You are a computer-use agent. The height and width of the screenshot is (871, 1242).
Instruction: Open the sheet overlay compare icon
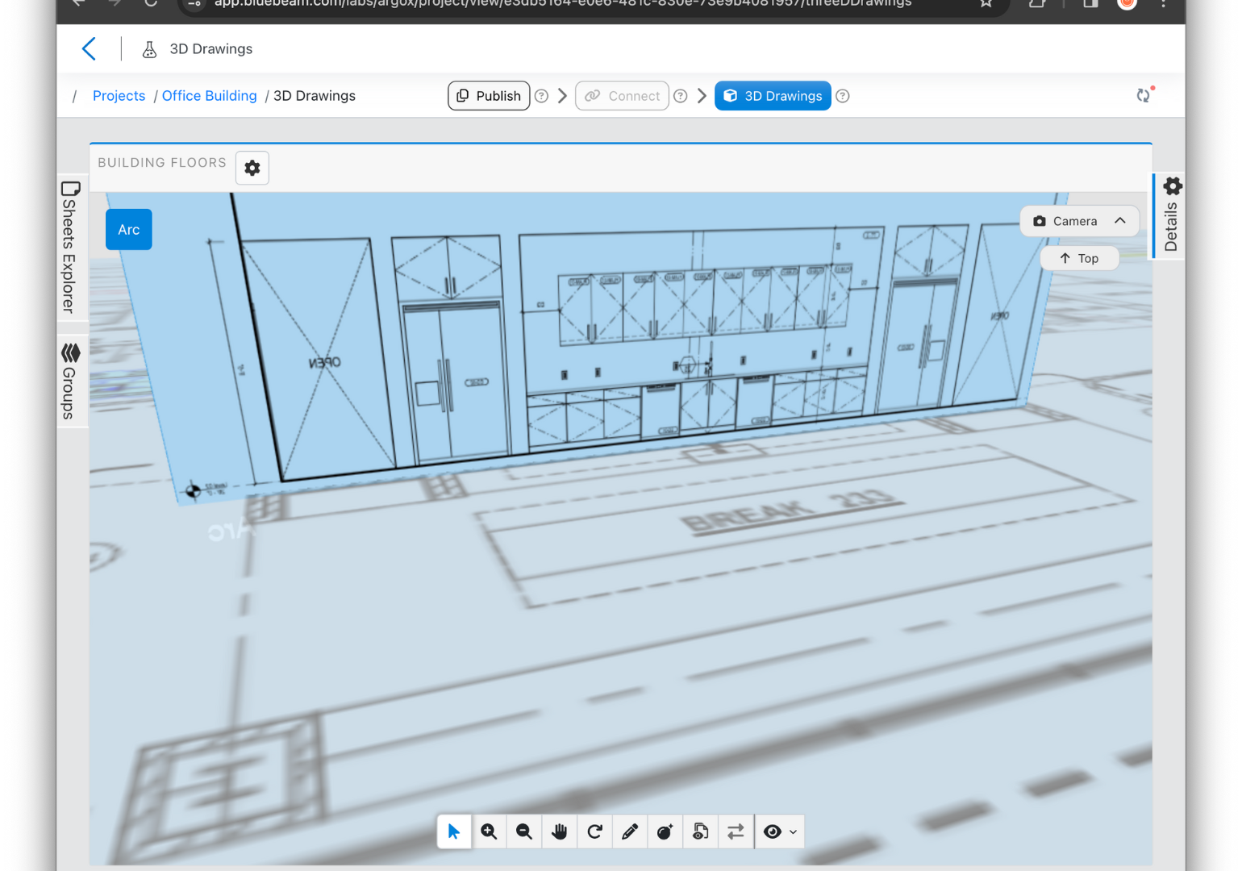pyautogui.click(x=736, y=831)
